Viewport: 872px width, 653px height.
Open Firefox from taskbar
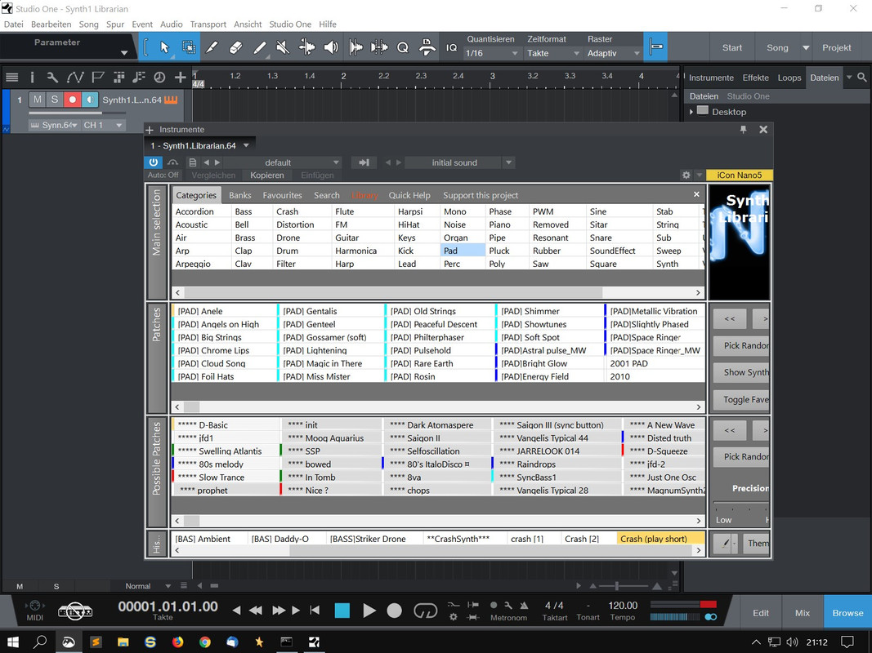pos(177,642)
